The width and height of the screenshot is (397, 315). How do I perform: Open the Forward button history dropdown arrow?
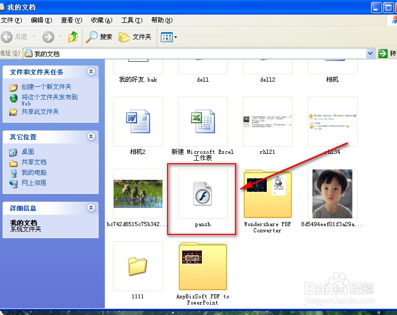(x=60, y=37)
